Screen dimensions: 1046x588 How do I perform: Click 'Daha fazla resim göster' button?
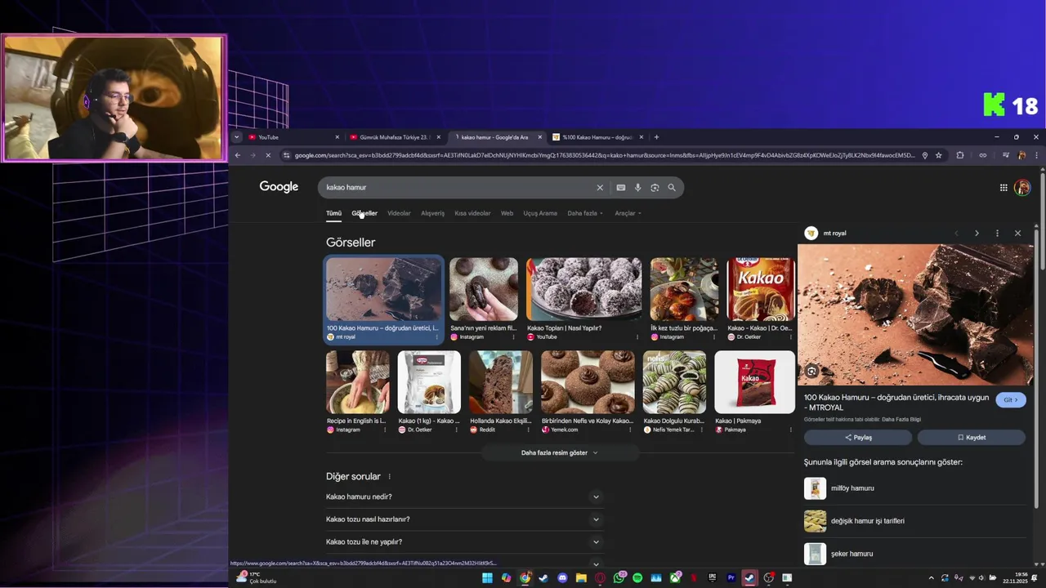point(560,452)
